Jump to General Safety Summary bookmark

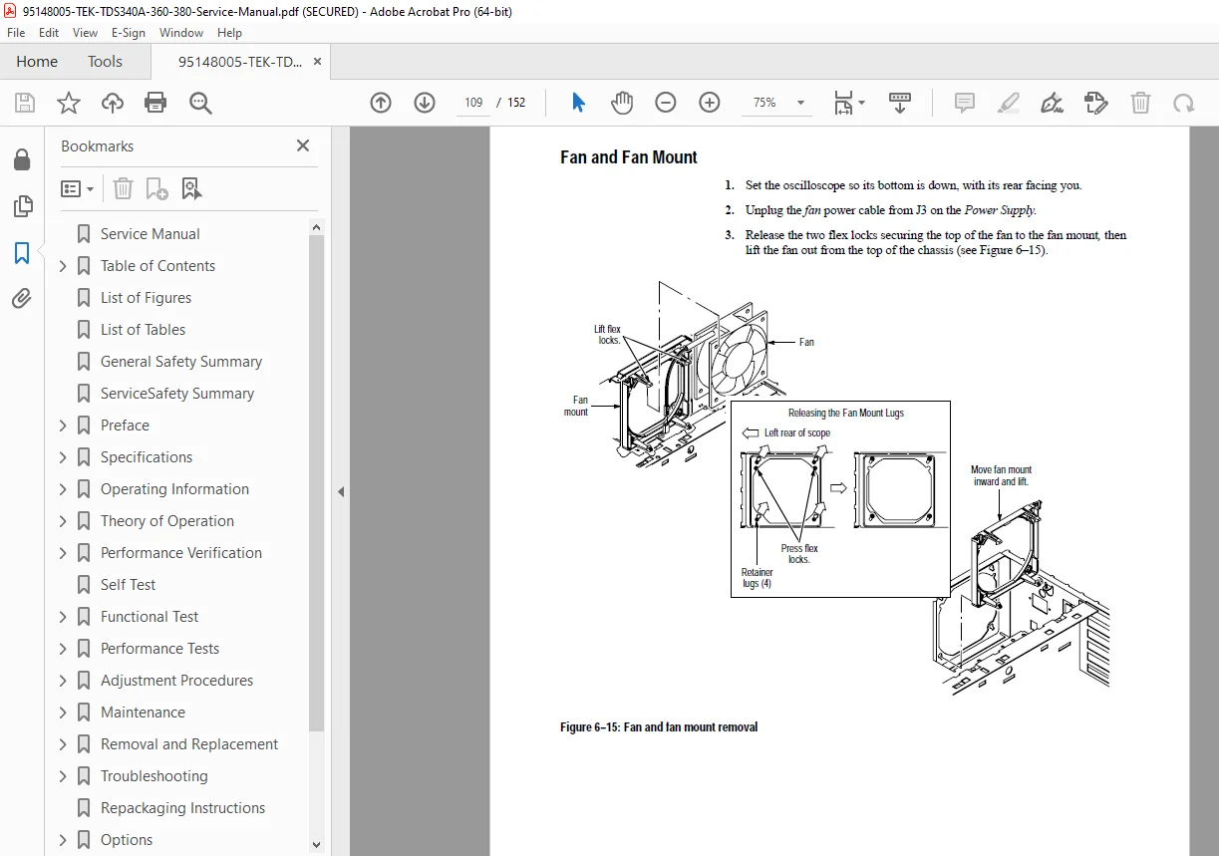coord(181,362)
